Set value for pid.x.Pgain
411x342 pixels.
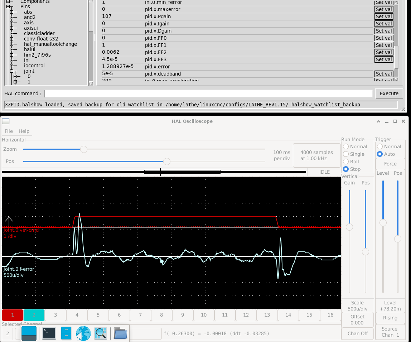[x=384, y=16]
